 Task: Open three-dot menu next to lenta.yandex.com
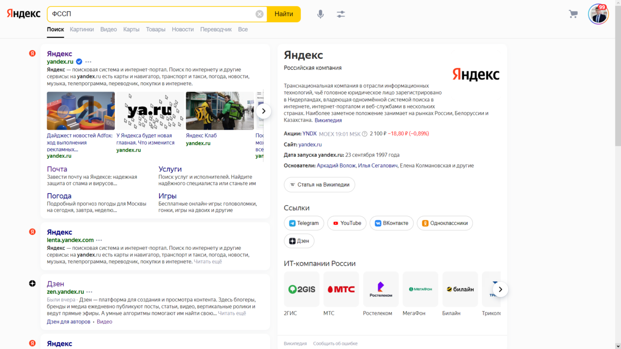tap(99, 240)
